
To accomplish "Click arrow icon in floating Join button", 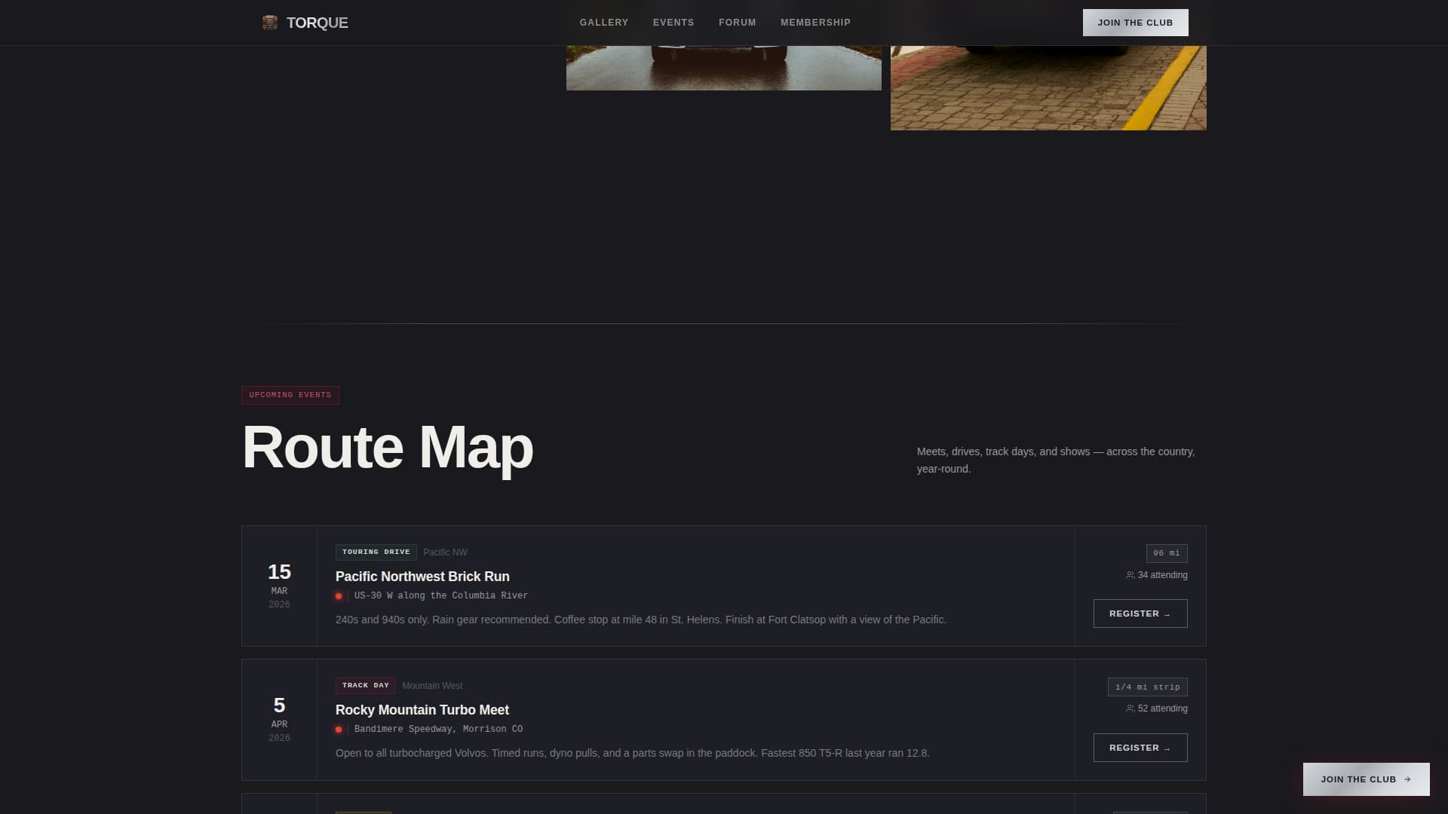I will click(1407, 779).
